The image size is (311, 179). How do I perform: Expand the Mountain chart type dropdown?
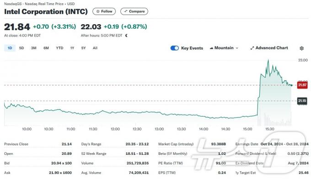click(x=224, y=48)
